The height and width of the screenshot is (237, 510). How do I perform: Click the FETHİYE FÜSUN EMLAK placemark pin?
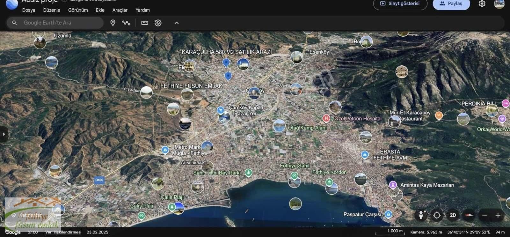point(228,76)
